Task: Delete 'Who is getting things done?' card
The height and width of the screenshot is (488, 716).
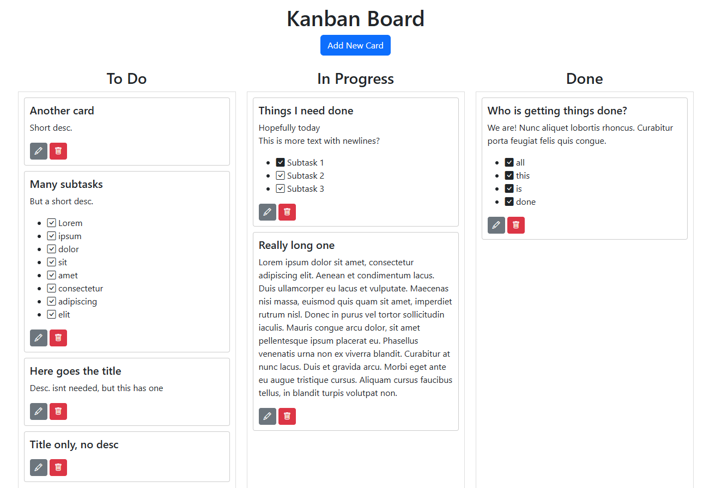Action: pos(516,225)
